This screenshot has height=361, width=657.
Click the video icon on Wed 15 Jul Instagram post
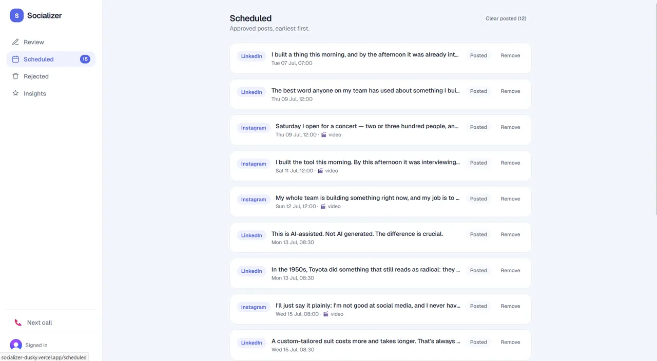[x=326, y=314]
